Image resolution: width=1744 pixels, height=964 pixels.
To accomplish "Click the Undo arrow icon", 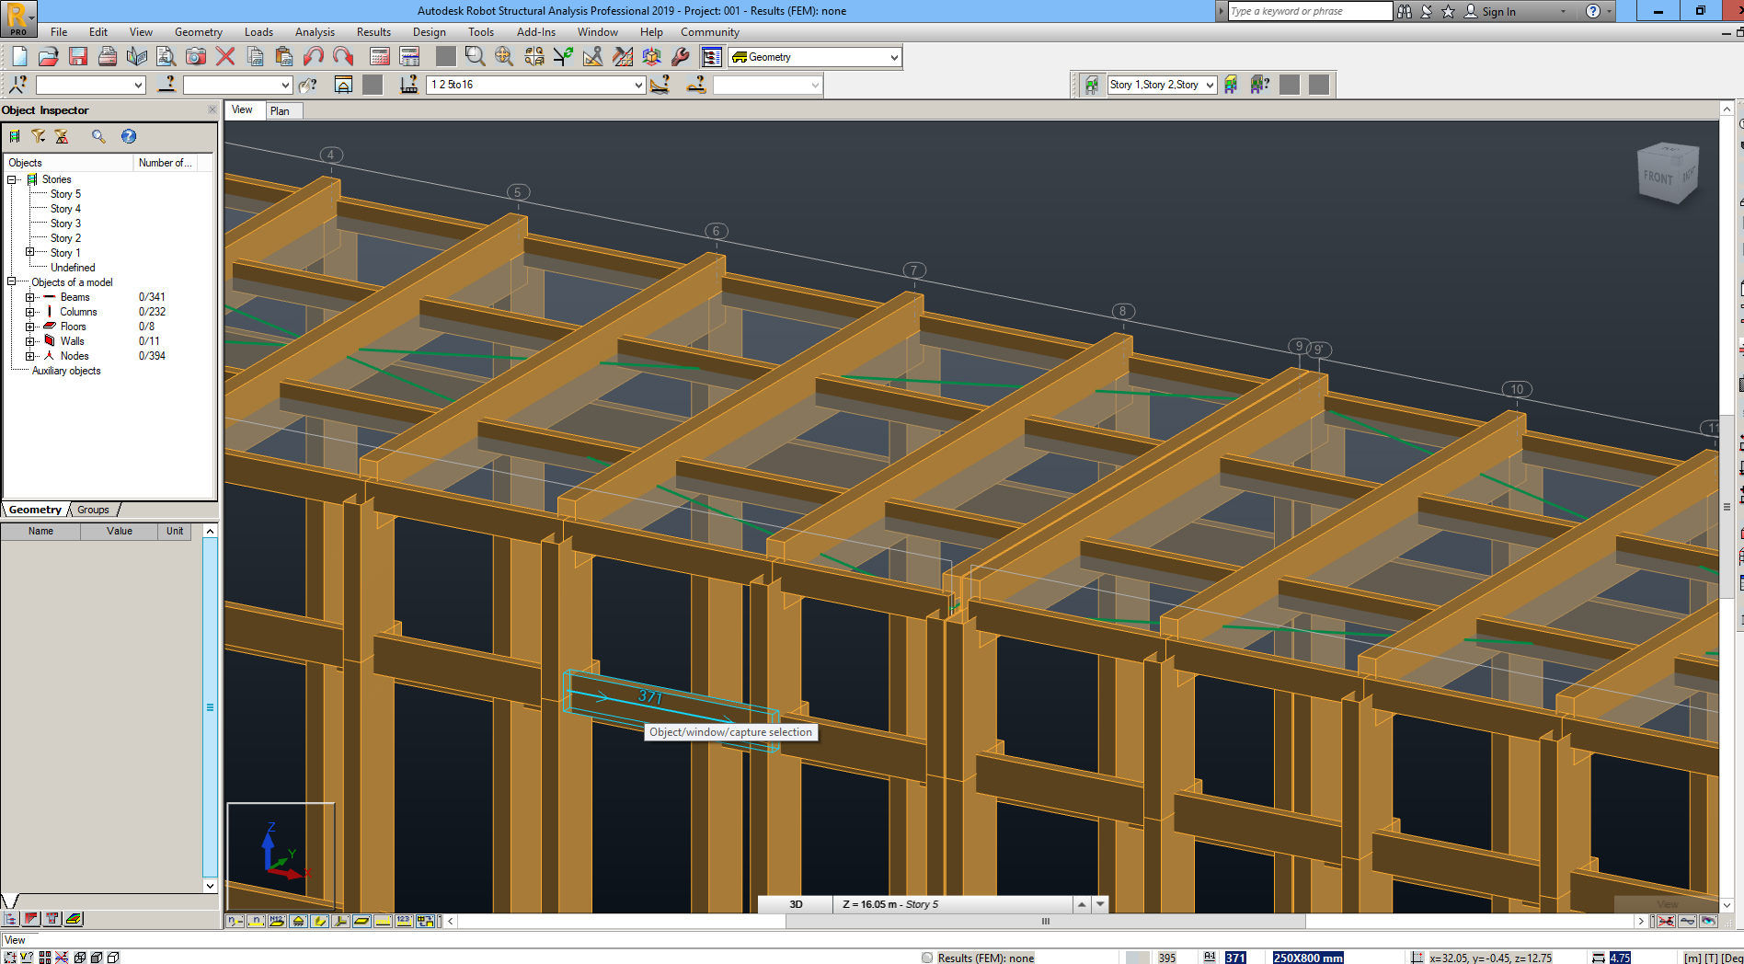I will click(314, 57).
